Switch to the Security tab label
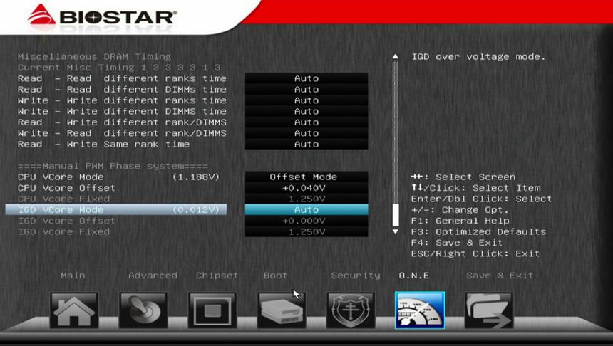613x346 pixels. tap(355, 276)
